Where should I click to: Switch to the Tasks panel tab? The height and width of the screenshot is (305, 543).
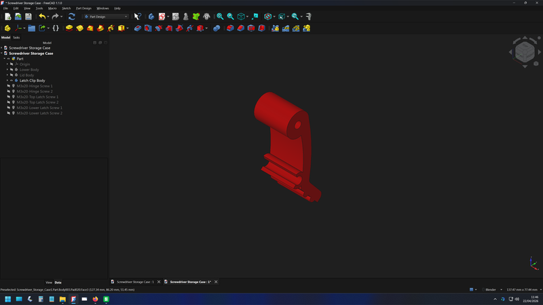pos(16,37)
